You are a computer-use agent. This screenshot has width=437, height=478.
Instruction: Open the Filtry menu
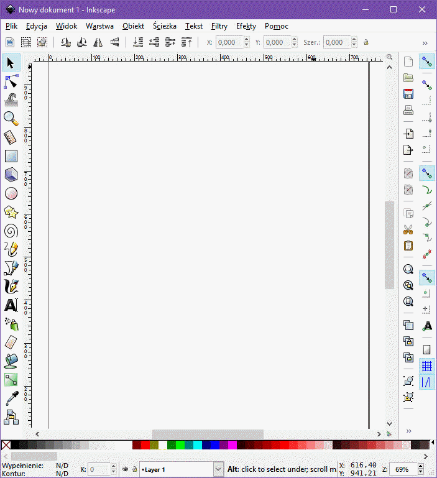(x=219, y=26)
